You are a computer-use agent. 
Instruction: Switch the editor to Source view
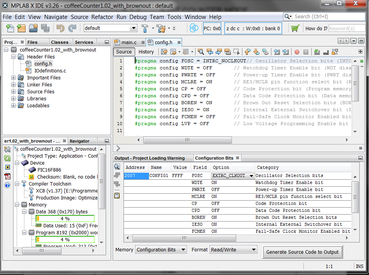click(x=124, y=52)
